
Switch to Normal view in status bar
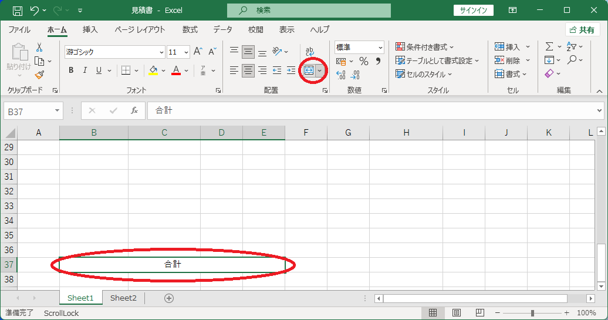tap(433, 312)
